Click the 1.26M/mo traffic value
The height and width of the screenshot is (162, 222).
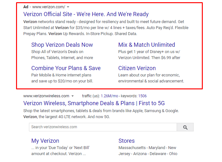coord(110,96)
